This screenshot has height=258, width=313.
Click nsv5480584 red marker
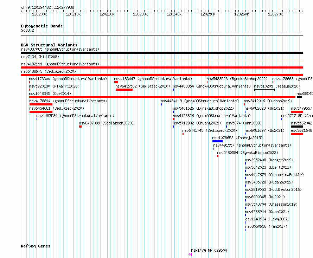[x=218, y=156]
